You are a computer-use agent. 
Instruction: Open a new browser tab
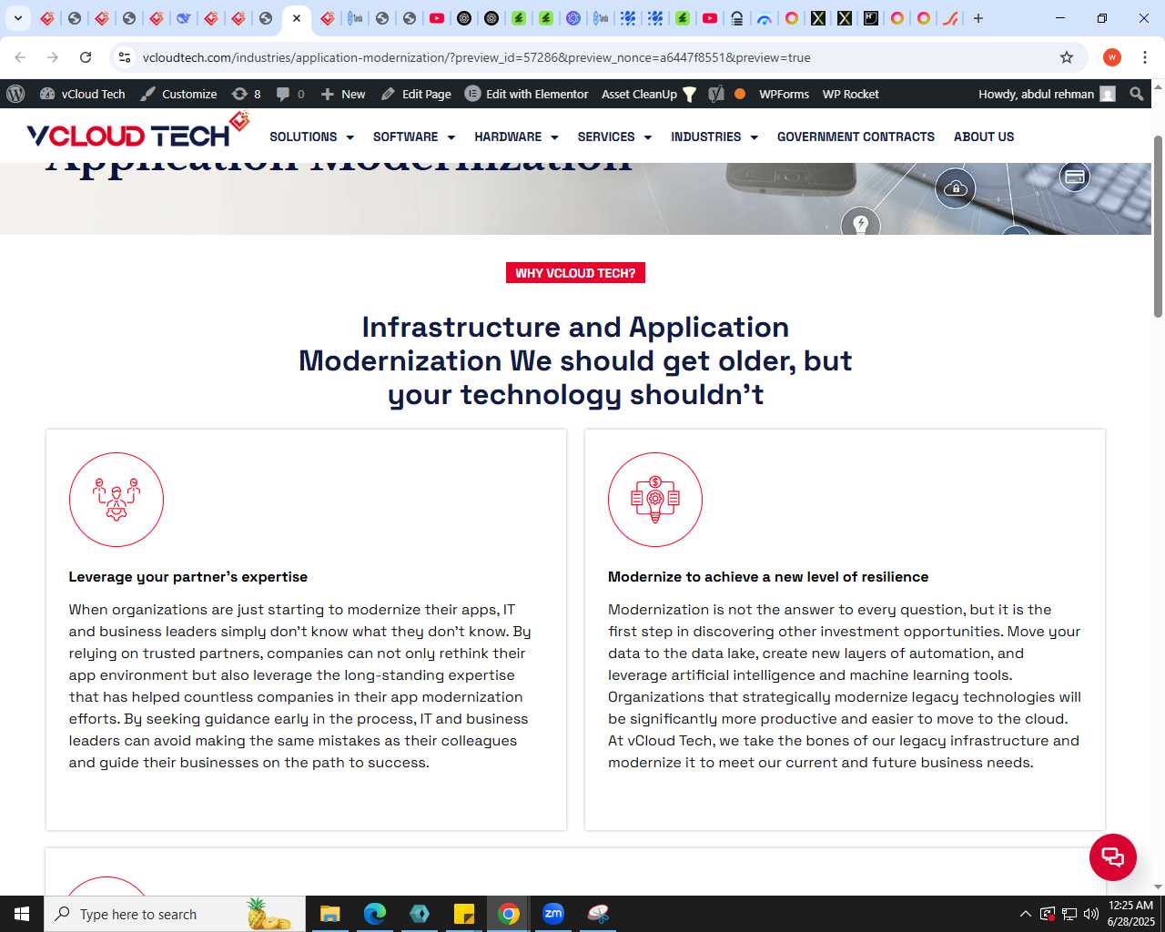click(978, 18)
